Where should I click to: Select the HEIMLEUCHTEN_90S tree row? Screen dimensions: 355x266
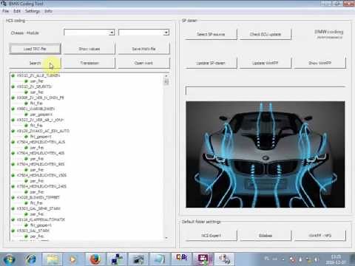(x=41, y=164)
